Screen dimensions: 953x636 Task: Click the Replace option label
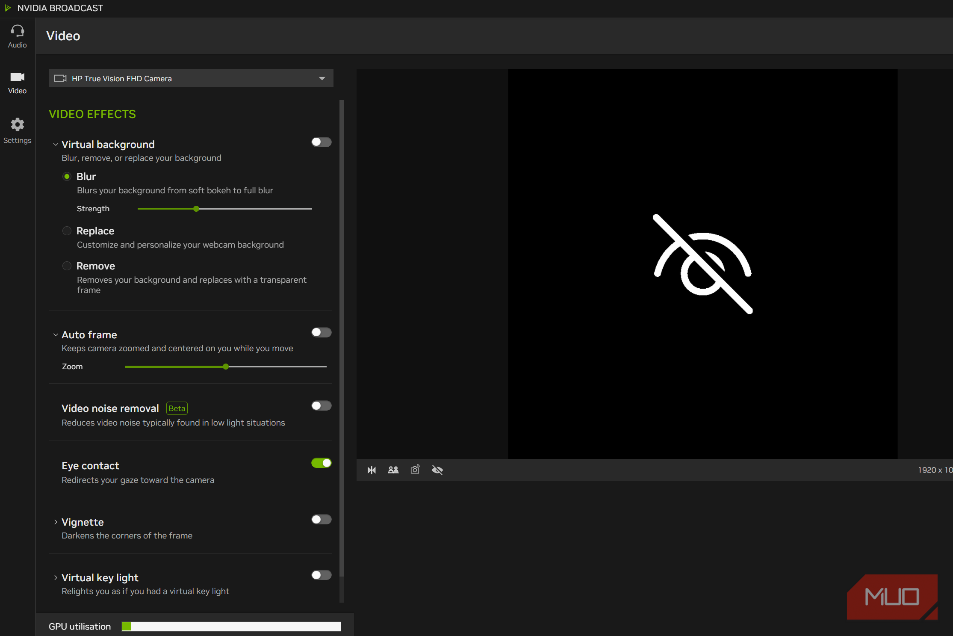[95, 231]
